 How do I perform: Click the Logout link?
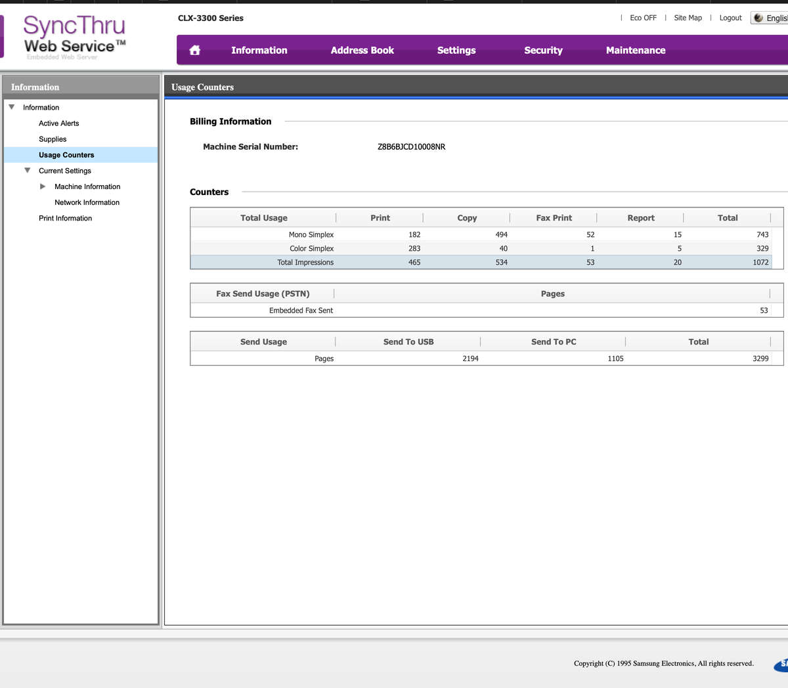pos(730,18)
